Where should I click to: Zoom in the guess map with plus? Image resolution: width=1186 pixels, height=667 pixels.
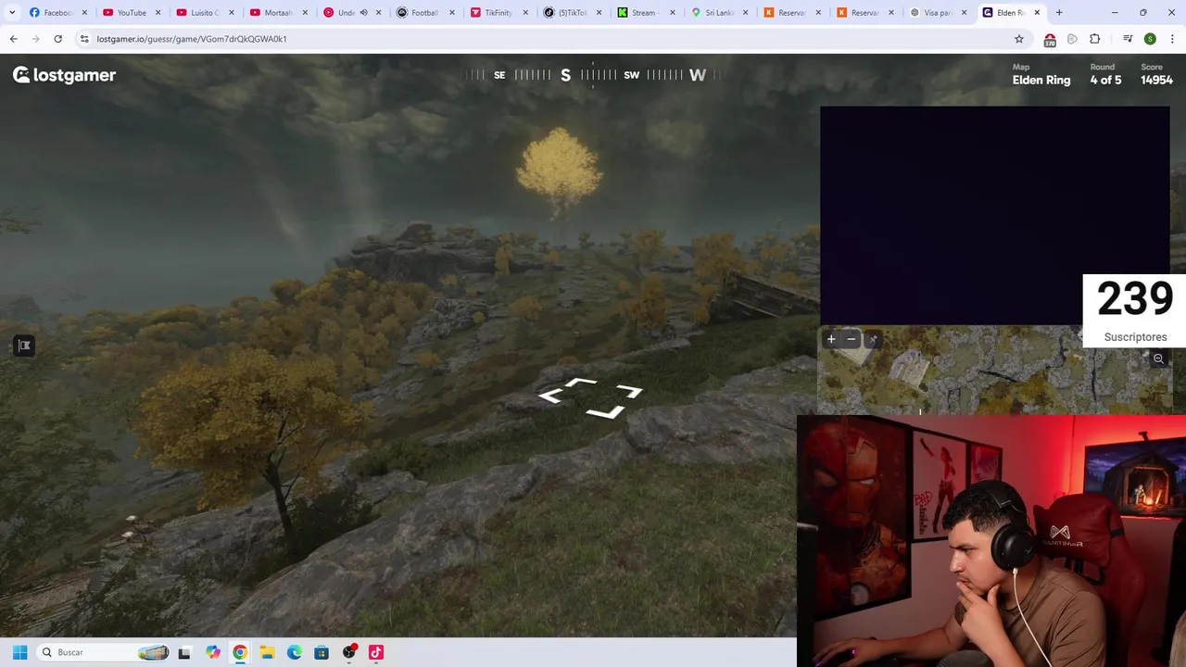[x=831, y=339]
